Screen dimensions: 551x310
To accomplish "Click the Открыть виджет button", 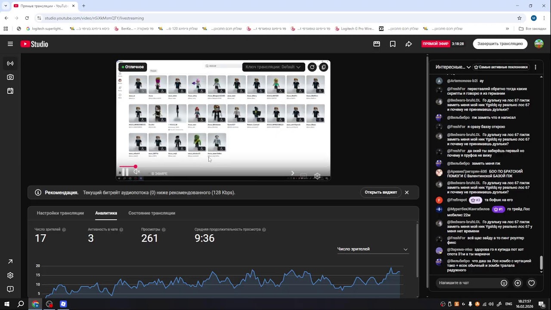I will click(x=381, y=192).
